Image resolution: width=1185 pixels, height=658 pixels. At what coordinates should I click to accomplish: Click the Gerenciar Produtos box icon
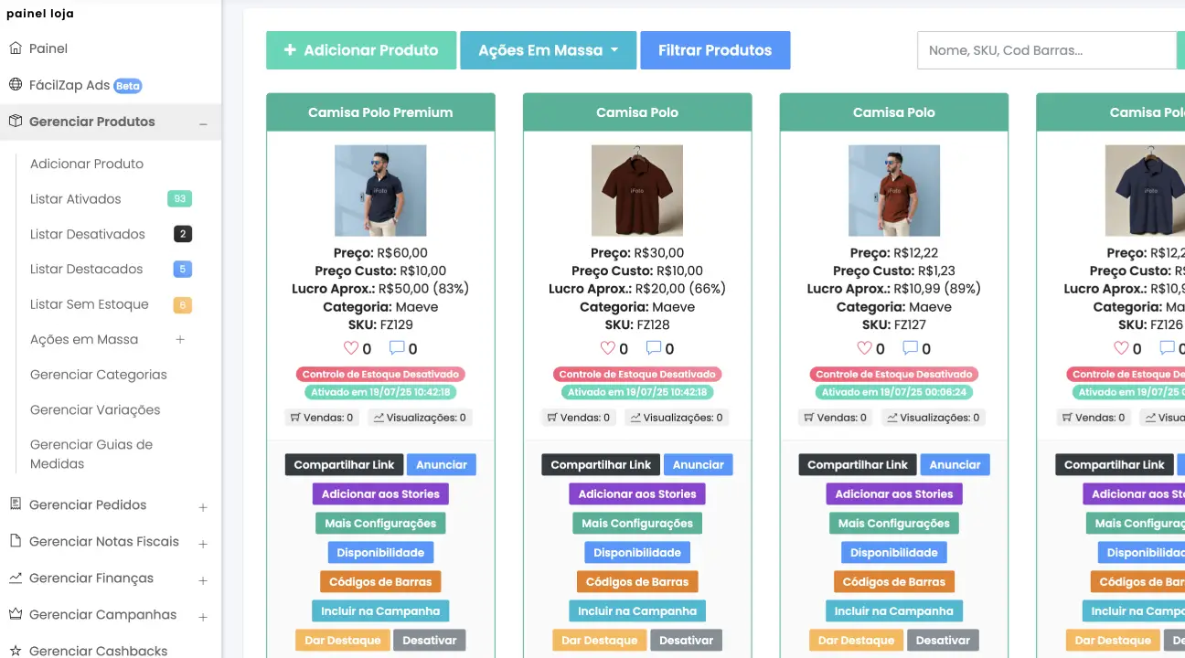coord(16,122)
